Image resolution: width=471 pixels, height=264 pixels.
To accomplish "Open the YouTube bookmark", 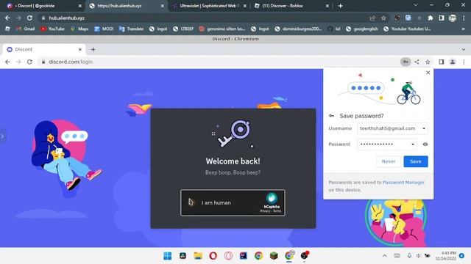I will (x=52, y=29).
